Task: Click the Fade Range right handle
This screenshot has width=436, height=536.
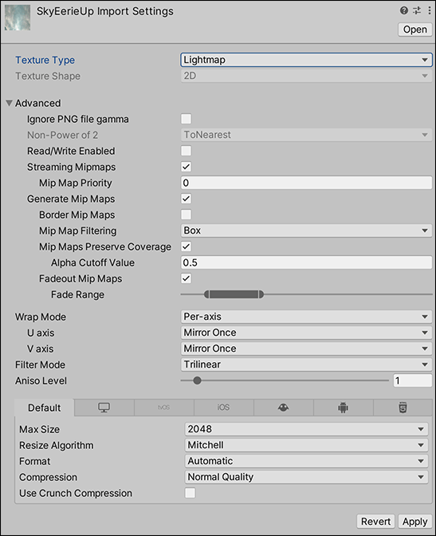Action: [261, 294]
